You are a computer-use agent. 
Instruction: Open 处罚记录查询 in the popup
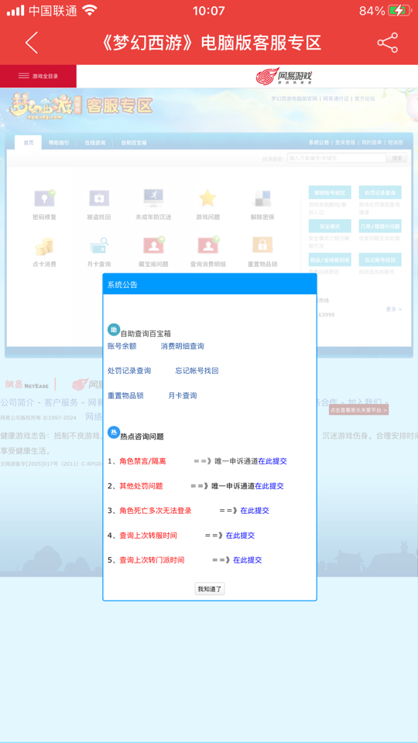(x=129, y=371)
